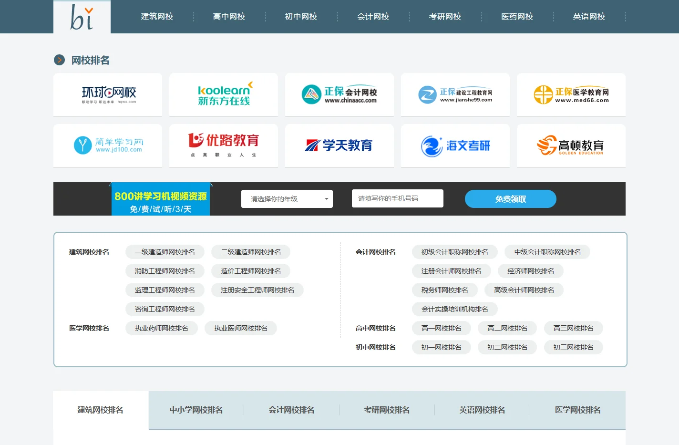Image resolution: width=679 pixels, height=445 pixels.
Task: Click the arrow icon beside 网校排名 heading
Action: click(x=59, y=60)
